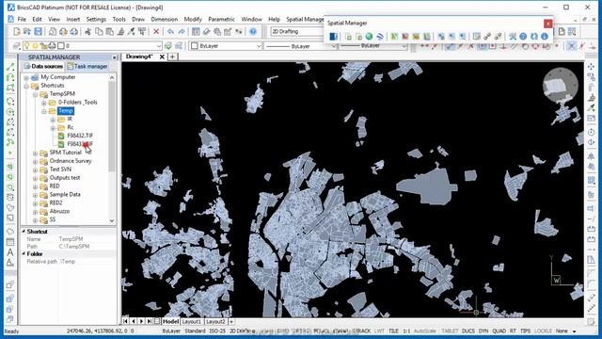This screenshot has height=339, width=602.
Task: Click the view navigation LookFrom widget
Action: click(x=561, y=86)
